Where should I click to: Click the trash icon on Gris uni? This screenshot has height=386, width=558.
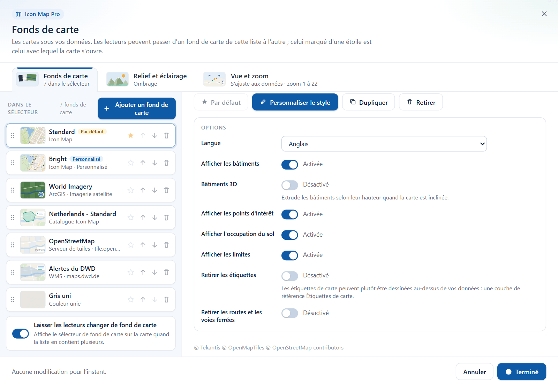(x=166, y=300)
